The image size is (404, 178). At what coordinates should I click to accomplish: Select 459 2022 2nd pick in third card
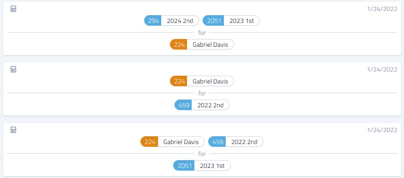(x=236, y=142)
